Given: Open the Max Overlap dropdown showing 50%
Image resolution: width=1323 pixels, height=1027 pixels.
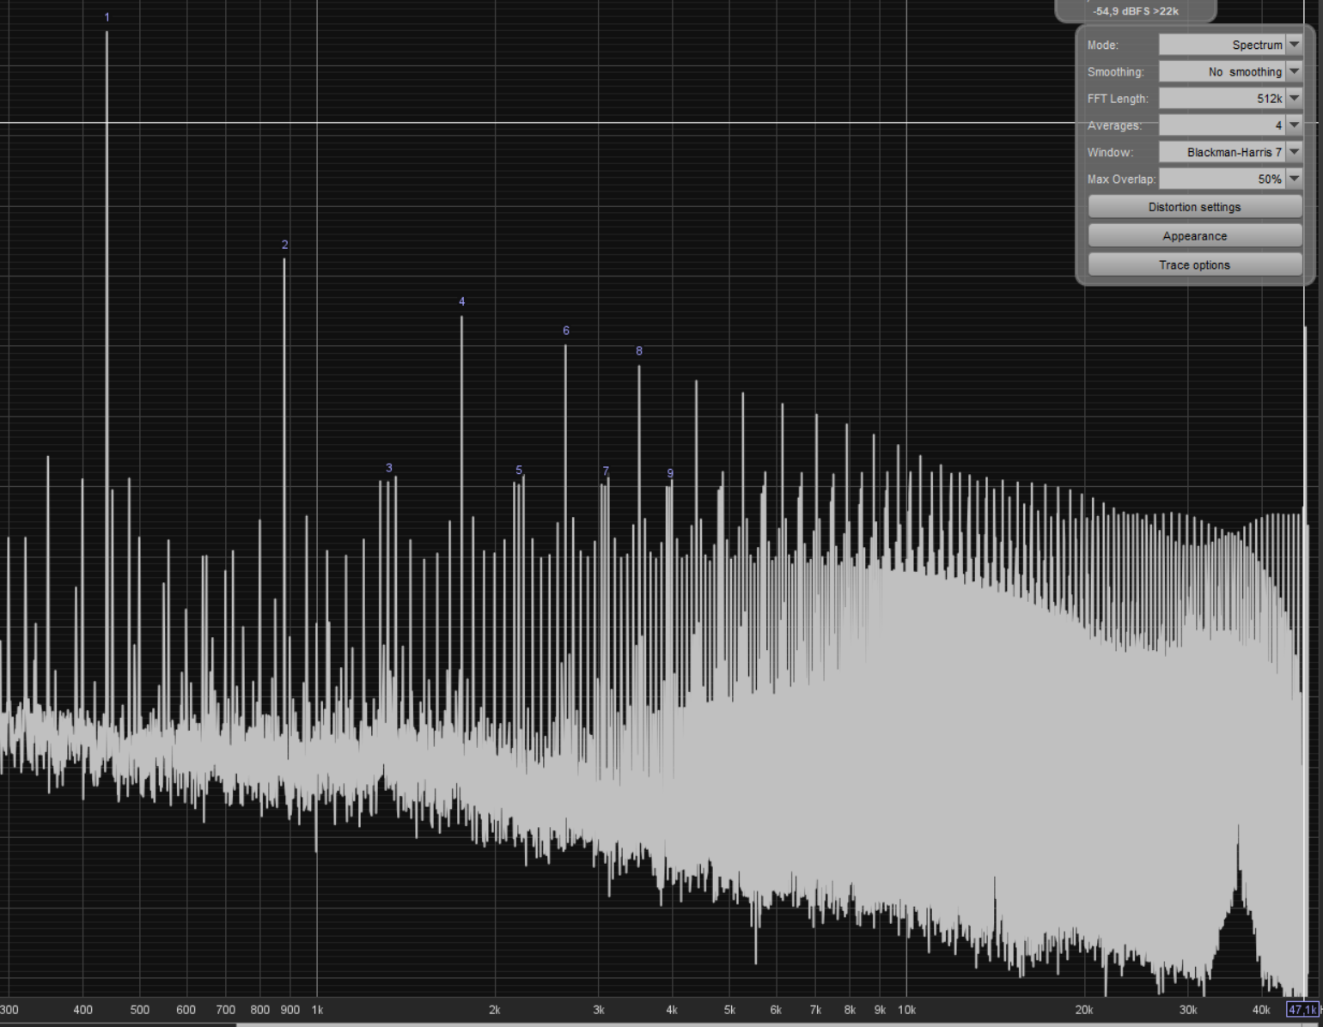Looking at the screenshot, I should point(1230,179).
